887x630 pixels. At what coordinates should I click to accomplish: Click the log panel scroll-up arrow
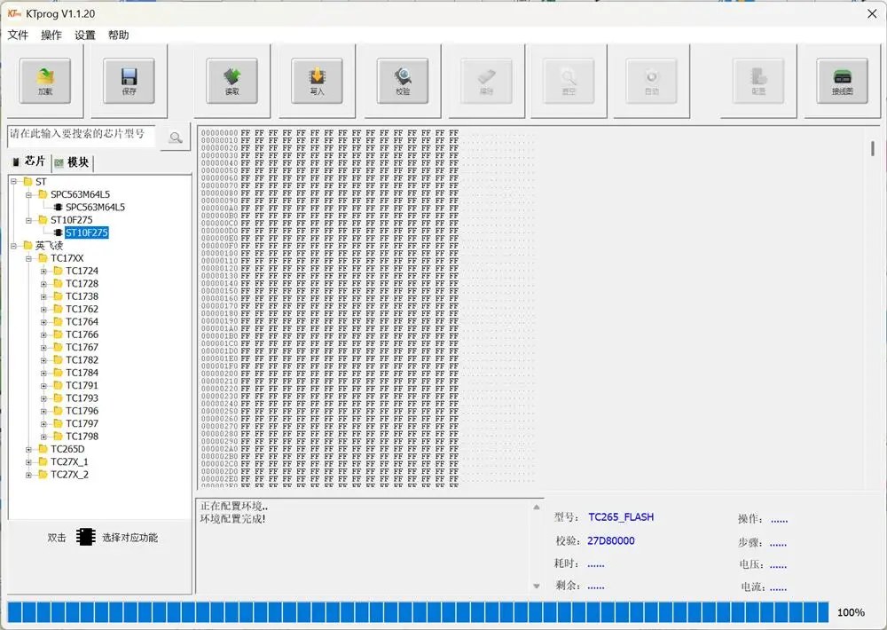pyautogui.click(x=537, y=508)
